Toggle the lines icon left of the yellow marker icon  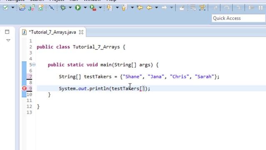pyautogui.click(x=193, y=7)
